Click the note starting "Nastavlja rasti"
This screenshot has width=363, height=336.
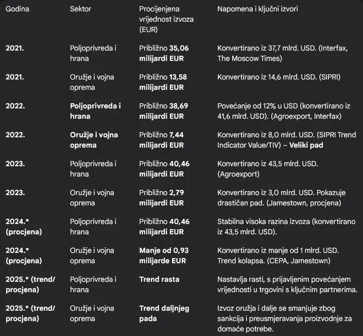287,284
